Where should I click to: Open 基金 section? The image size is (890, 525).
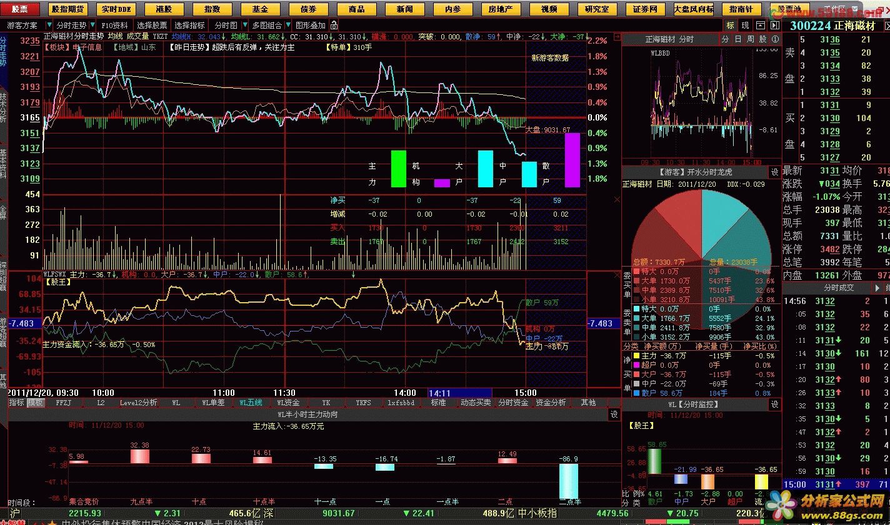[260, 9]
